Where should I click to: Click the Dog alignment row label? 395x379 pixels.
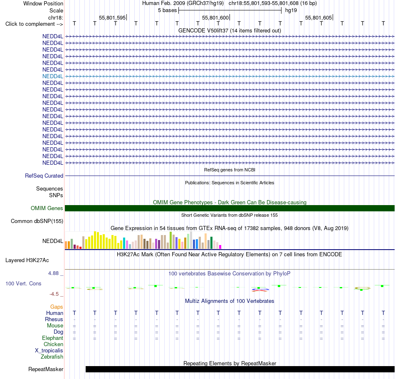[x=58, y=332]
